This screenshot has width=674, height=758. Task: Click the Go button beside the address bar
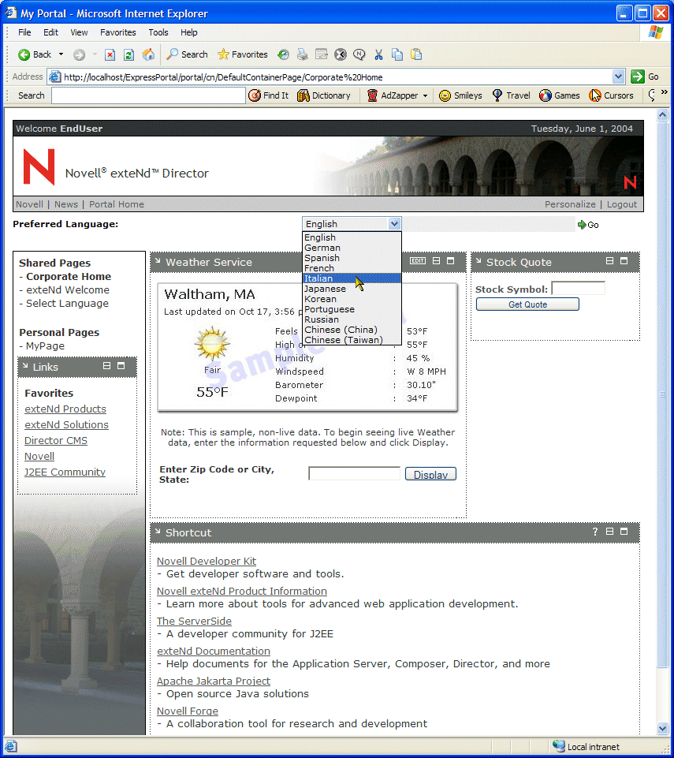[645, 77]
